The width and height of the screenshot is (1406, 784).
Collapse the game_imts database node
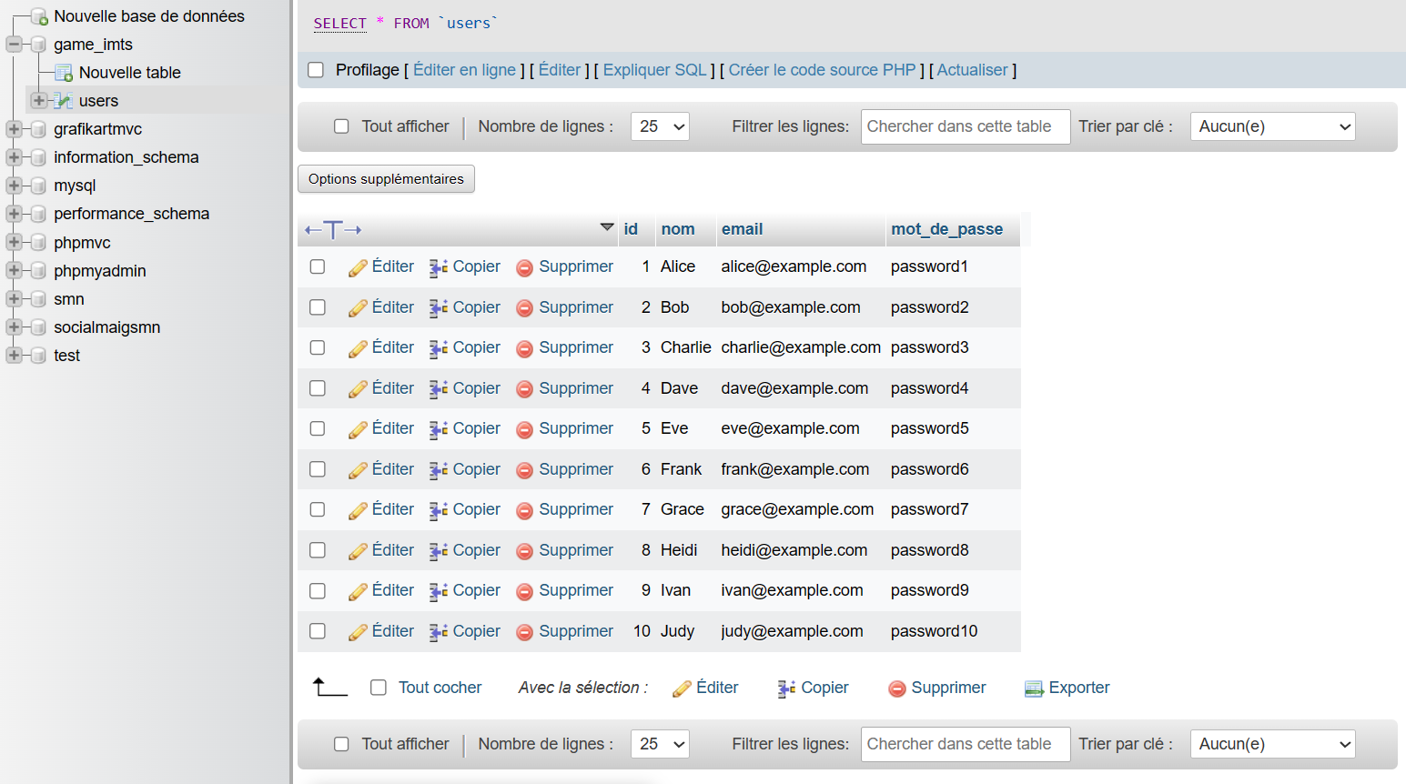click(14, 44)
